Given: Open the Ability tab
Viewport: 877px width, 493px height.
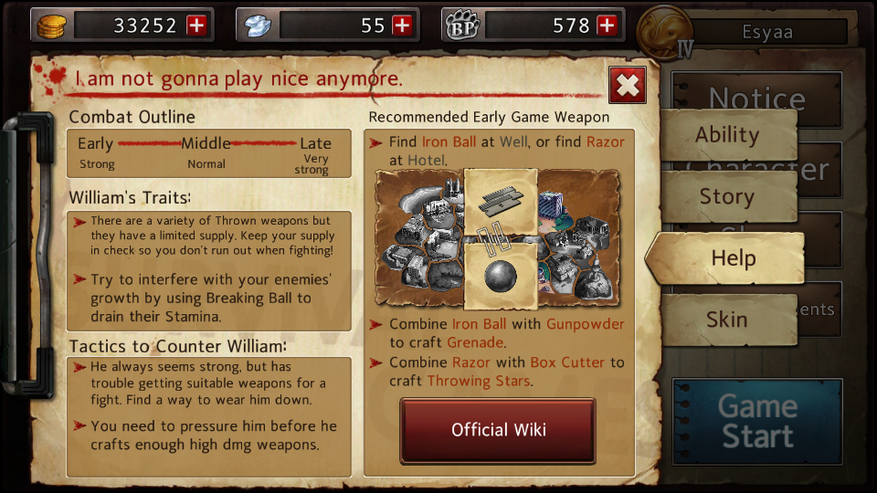Looking at the screenshot, I should [x=728, y=135].
